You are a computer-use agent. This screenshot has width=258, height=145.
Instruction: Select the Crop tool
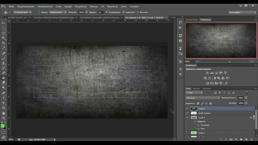pyautogui.click(x=4, y=43)
